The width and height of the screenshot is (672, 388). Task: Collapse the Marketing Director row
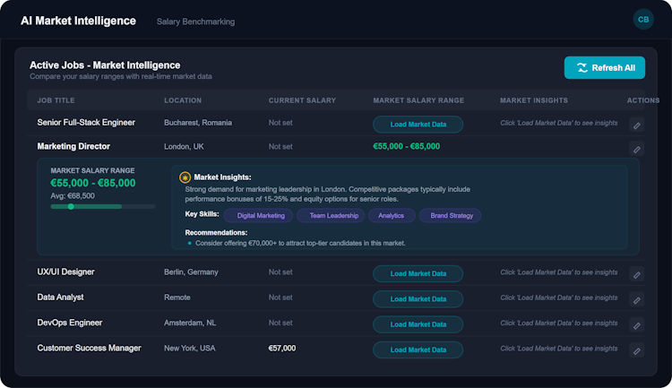click(84, 146)
